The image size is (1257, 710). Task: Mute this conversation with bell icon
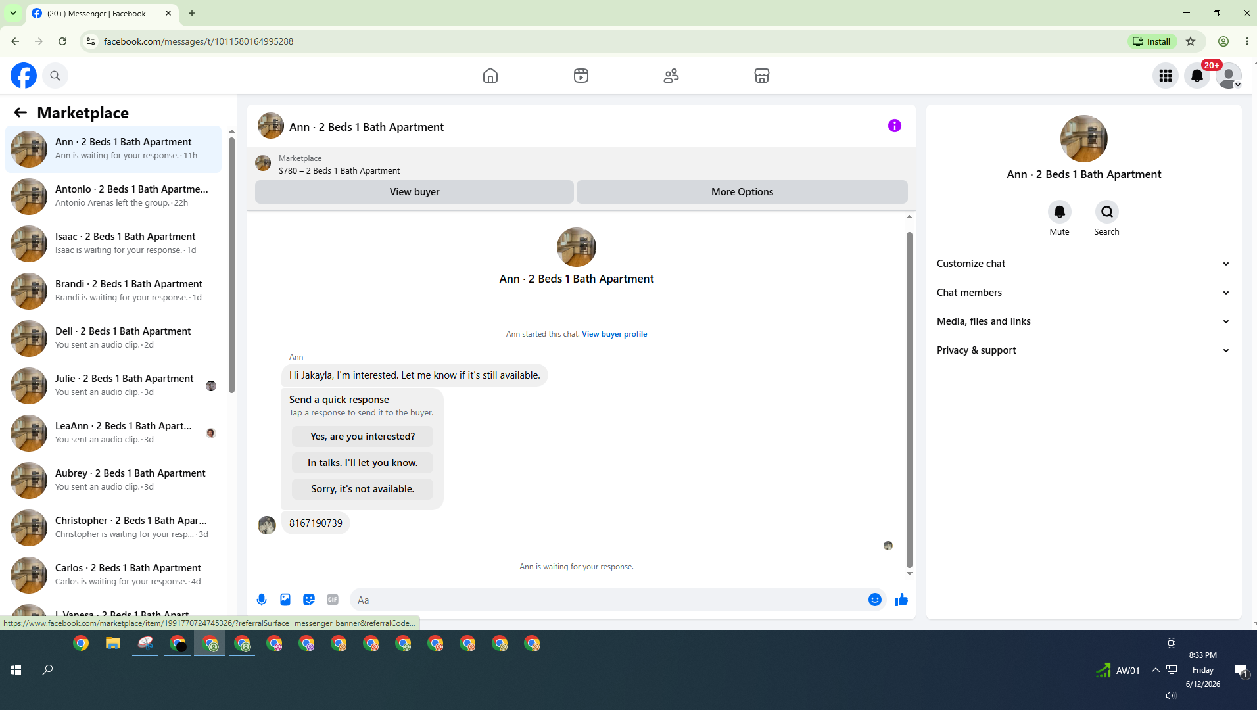pos(1060,212)
